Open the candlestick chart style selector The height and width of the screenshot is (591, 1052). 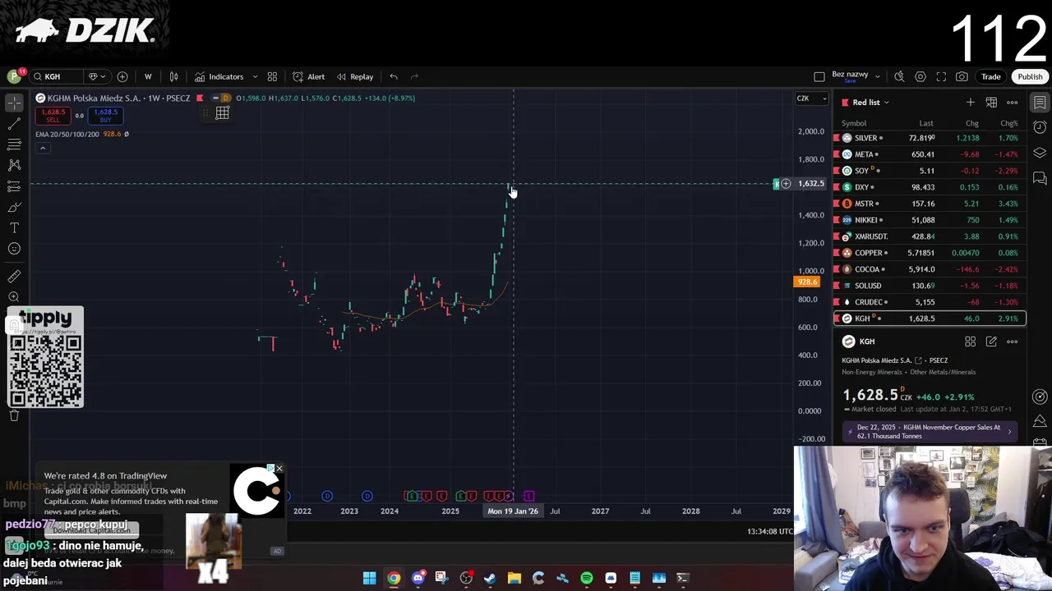pos(173,76)
